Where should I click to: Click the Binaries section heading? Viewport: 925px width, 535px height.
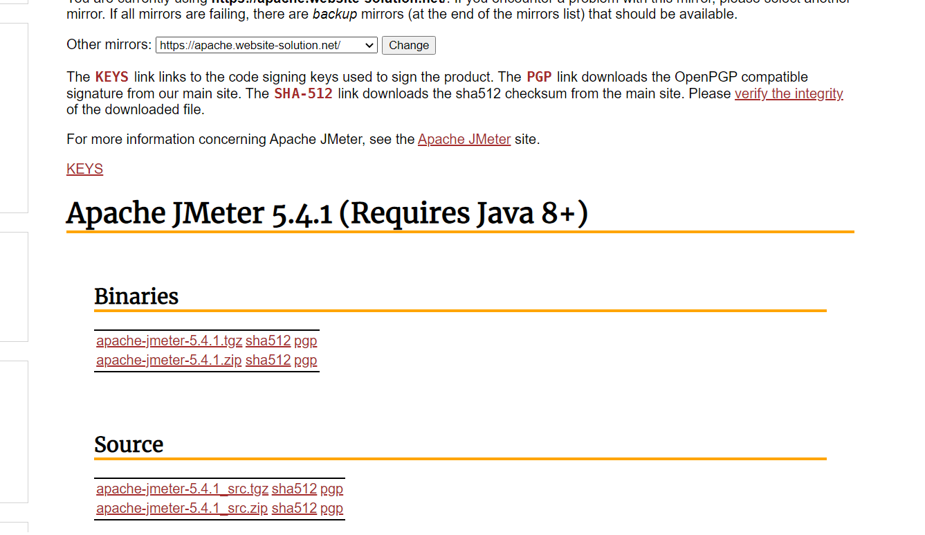click(x=136, y=296)
